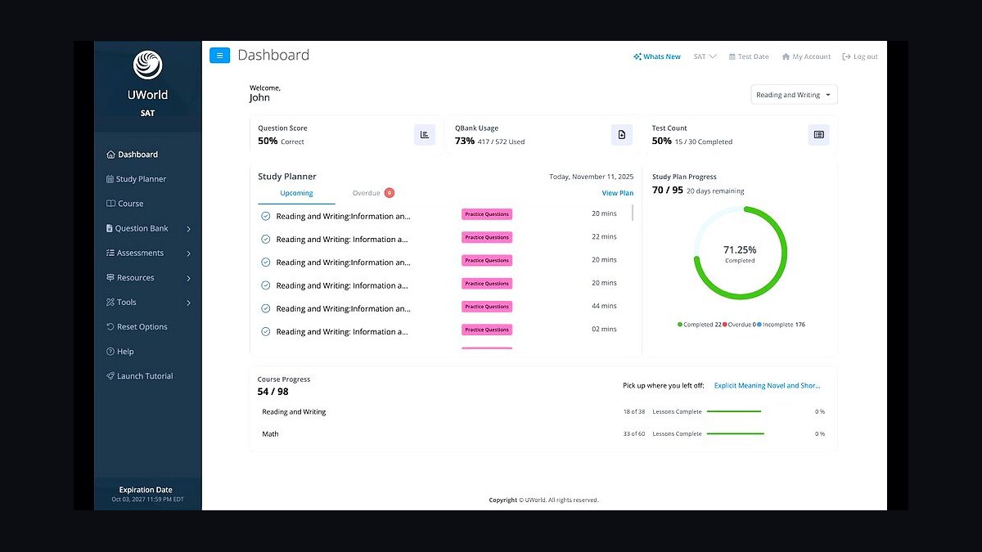Open the Question Score chart icon
Viewport: 982px width, 552px height.
[x=425, y=135]
